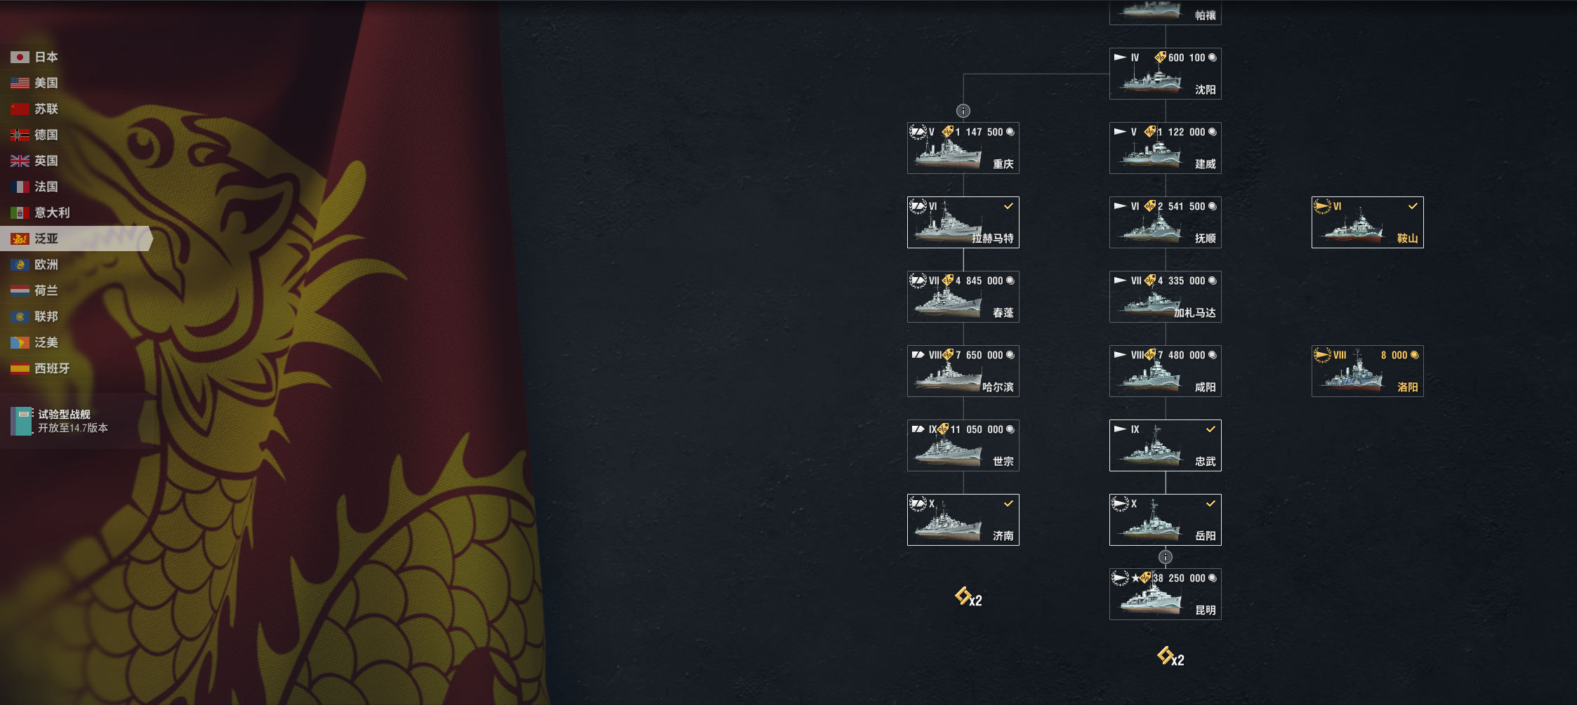
Task: Open the 试验型战舰 book icon
Action: [x=21, y=421]
